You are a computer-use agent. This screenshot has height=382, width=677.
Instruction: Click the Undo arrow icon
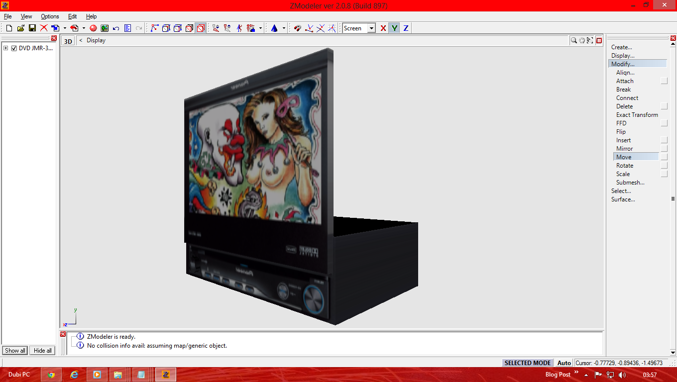(x=116, y=28)
